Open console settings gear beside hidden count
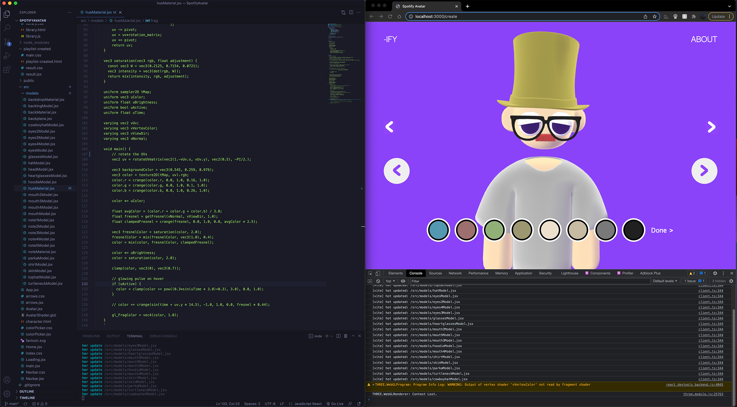Viewport: 737px width, 407px height. click(731, 281)
